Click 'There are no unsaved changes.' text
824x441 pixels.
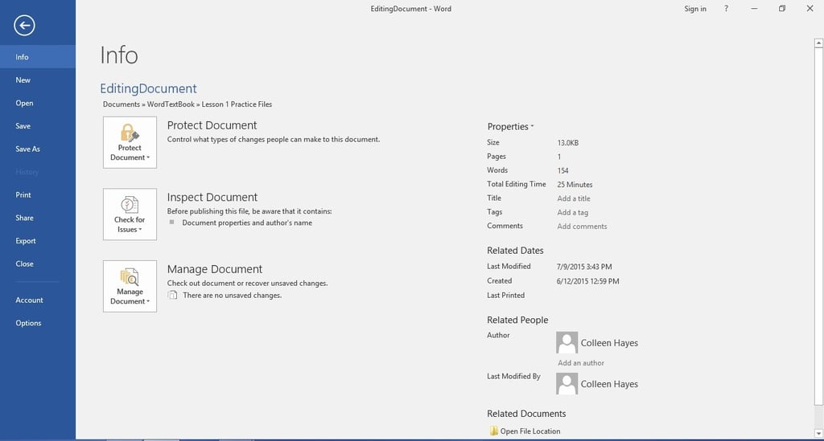click(x=233, y=296)
